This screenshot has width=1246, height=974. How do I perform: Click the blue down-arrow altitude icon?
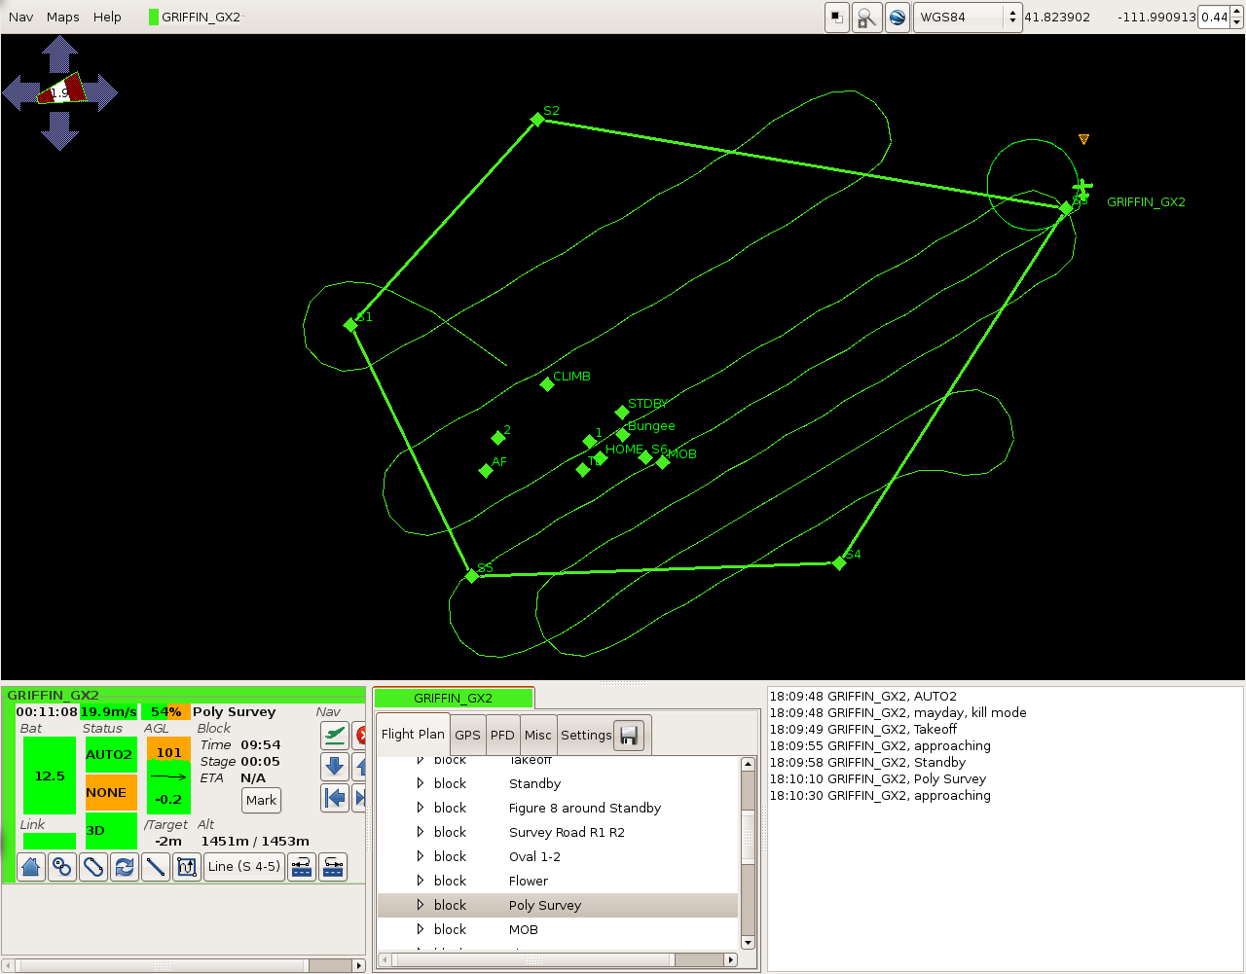[x=335, y=767]
